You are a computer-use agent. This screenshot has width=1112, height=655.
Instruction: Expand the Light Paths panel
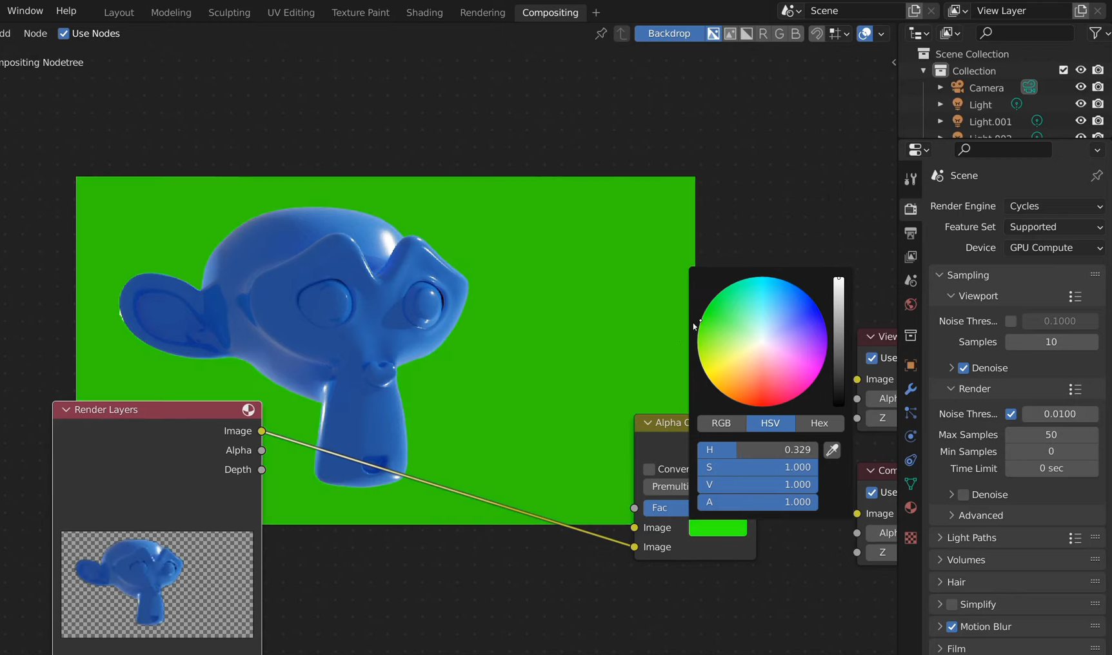pos(971,538)
